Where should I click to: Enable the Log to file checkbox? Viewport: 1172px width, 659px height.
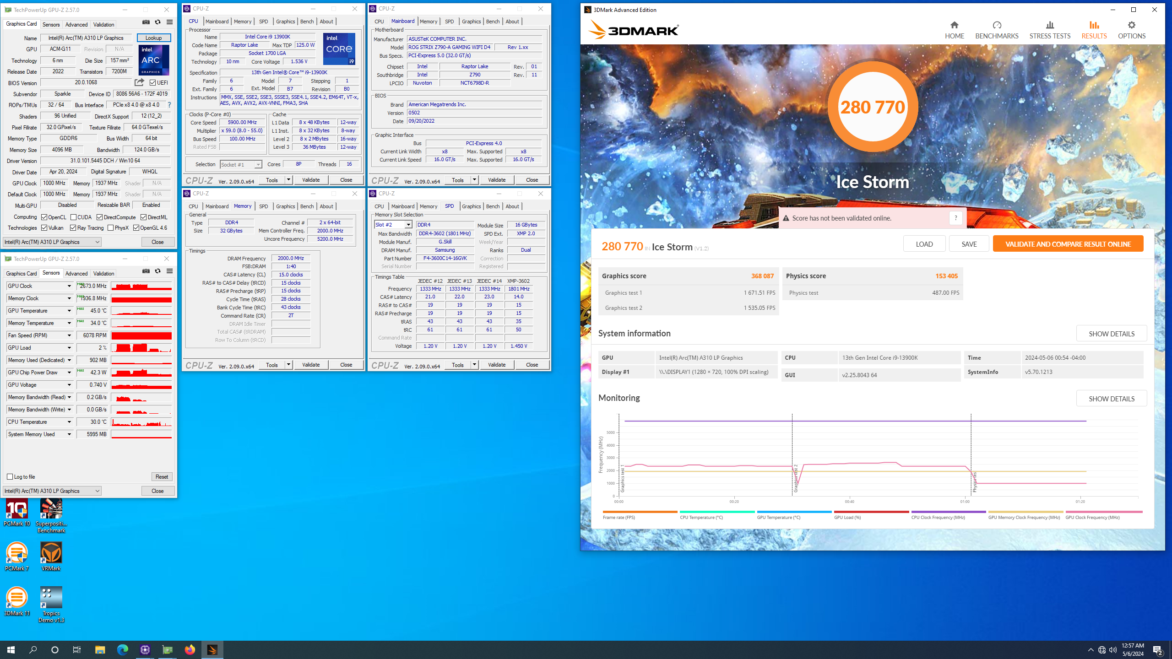[x=10, y=477]
